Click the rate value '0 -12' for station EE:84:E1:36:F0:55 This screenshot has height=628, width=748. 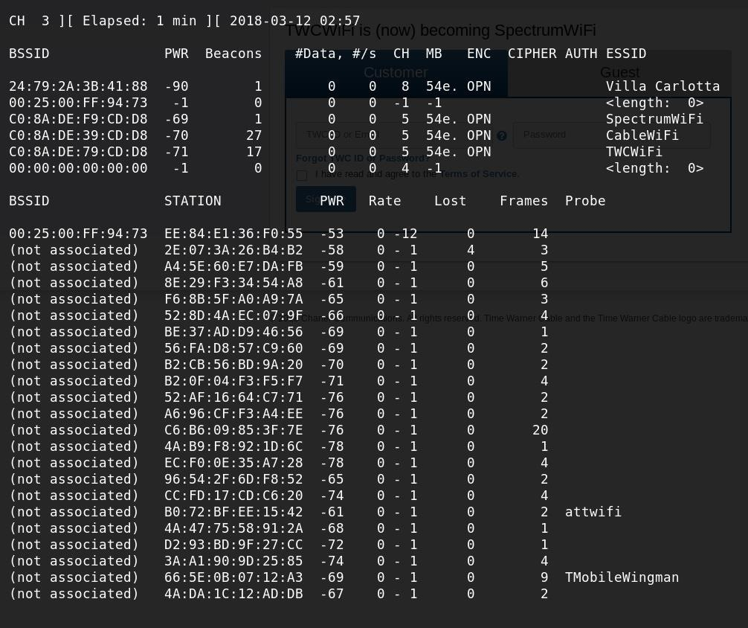point(397,234)
